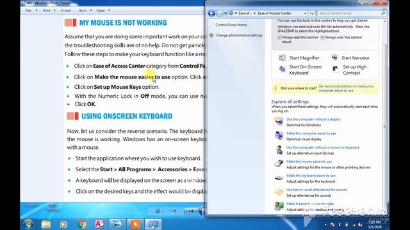Click the volume icon in system tray
Screen dimensions: 410x230
coord(360,224)
